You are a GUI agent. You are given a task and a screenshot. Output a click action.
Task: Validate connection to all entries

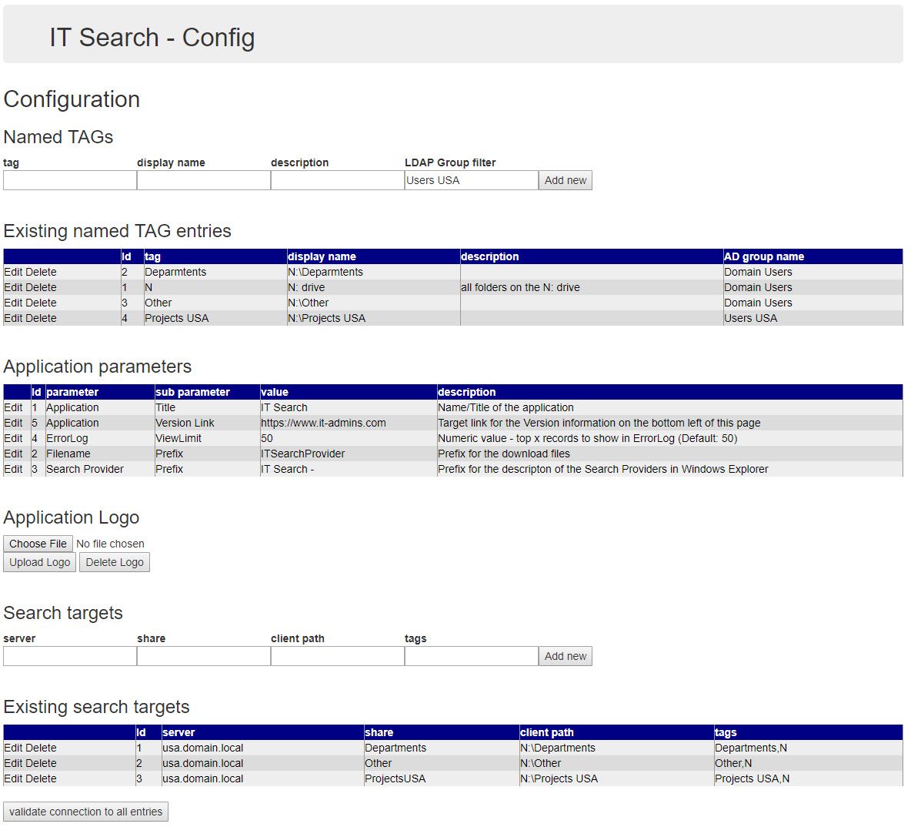(x=85, y=812)
